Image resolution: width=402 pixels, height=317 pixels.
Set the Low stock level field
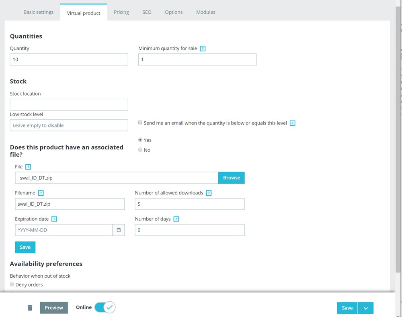(69, 125)
